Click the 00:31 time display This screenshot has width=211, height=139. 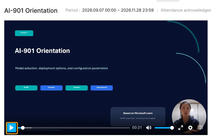point(137,128)
